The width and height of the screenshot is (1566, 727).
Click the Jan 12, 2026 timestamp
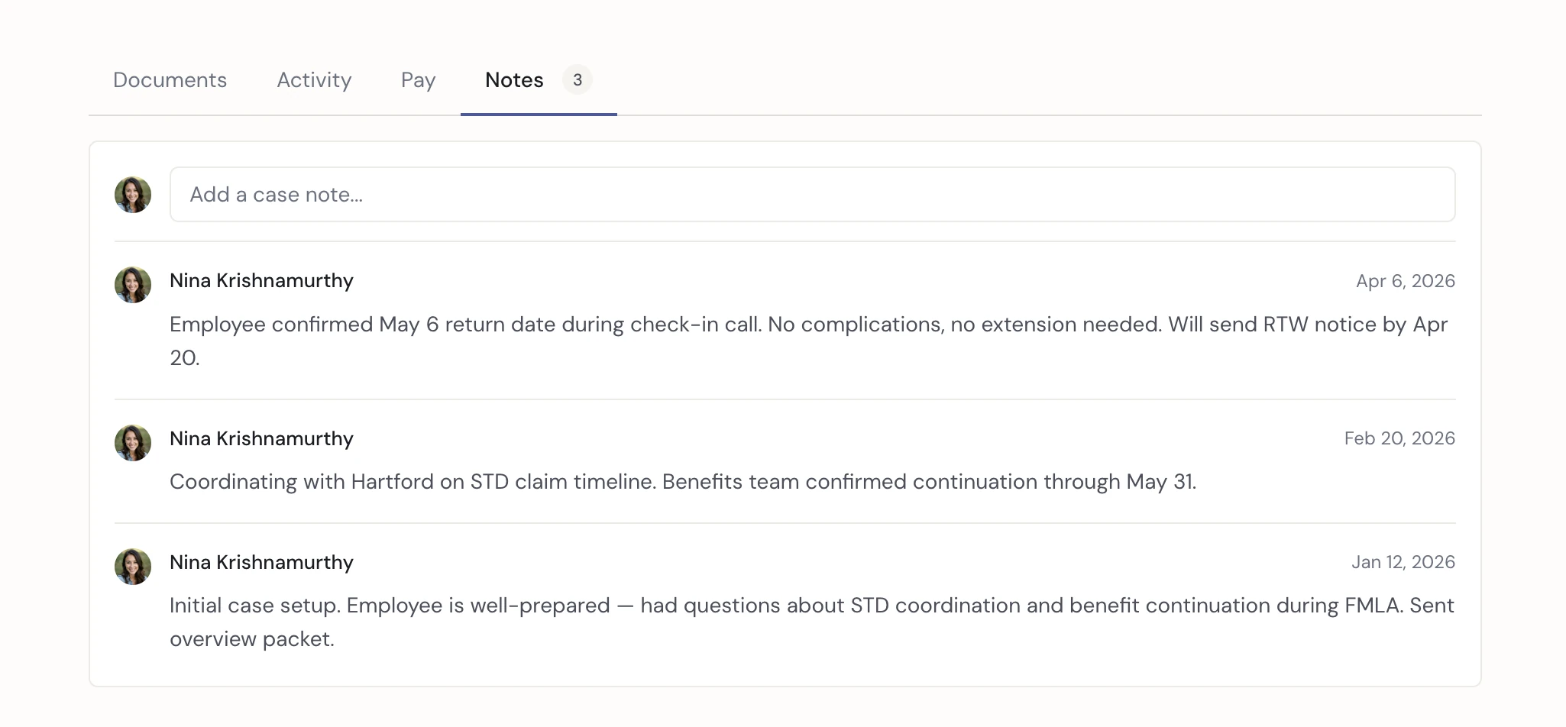(1403, 562)
